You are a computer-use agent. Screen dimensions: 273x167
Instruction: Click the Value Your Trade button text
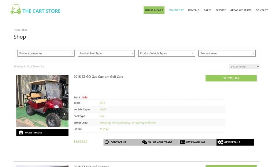tap(160, 142)
